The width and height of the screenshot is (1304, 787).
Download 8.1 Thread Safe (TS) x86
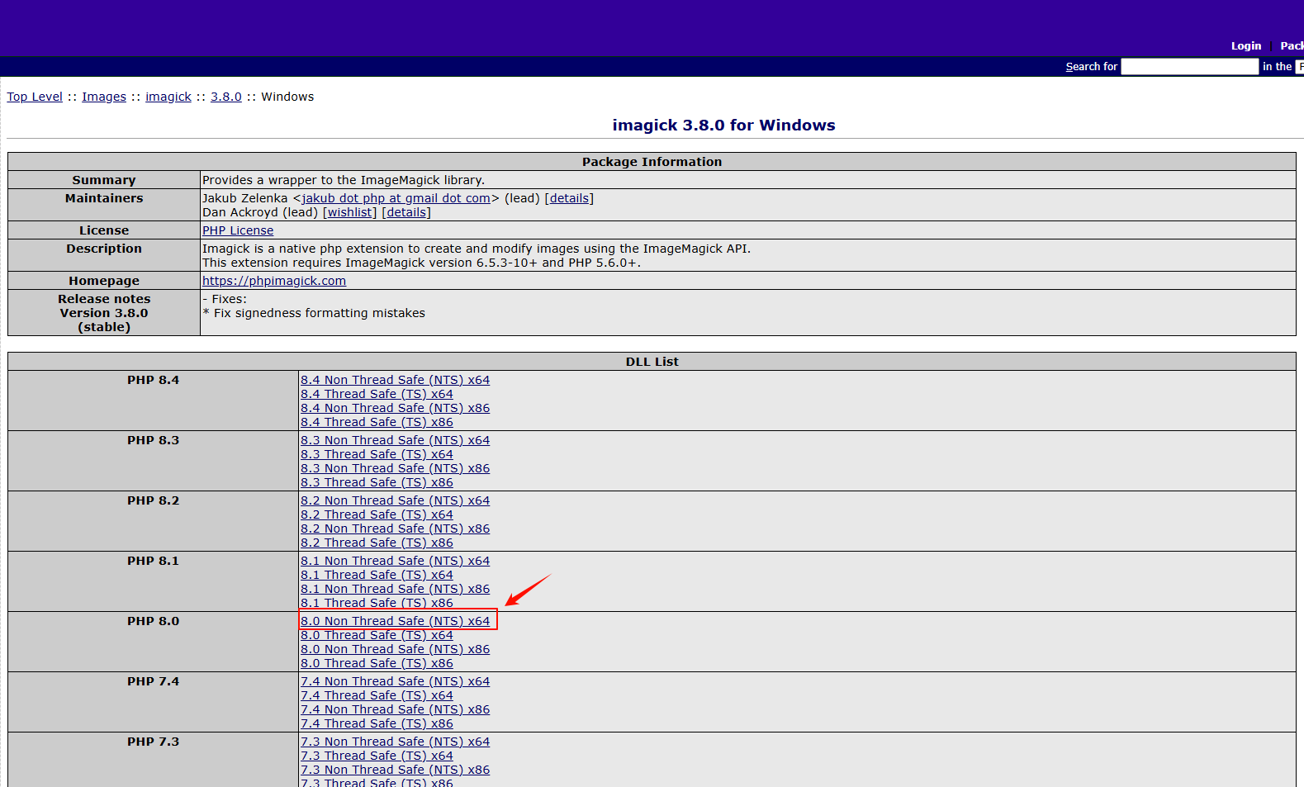[x=377, y=603]
